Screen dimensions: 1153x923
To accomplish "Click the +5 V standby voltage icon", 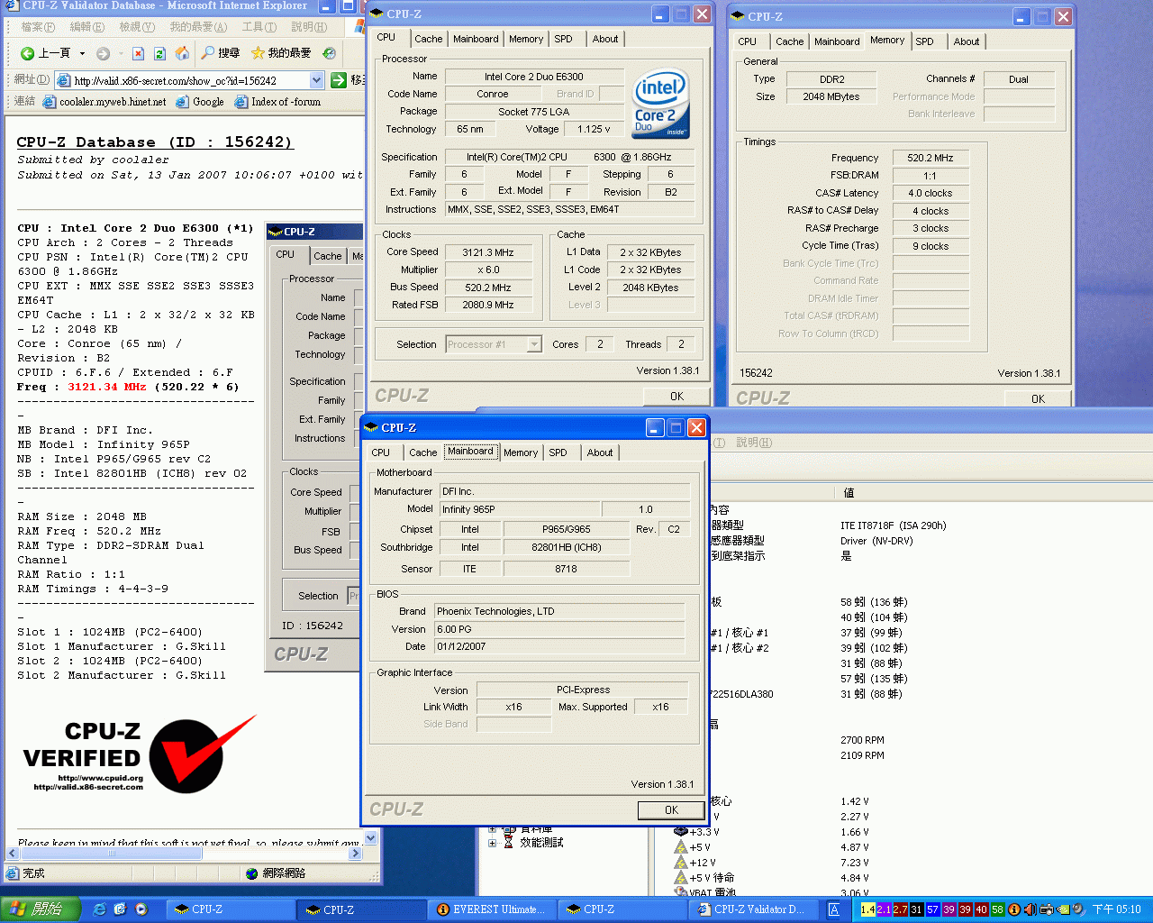I will pos(680,878).
